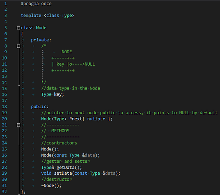Click the comment '//data type in the Node'
This screenshot has height=195, width=220.
pos(71,88)
